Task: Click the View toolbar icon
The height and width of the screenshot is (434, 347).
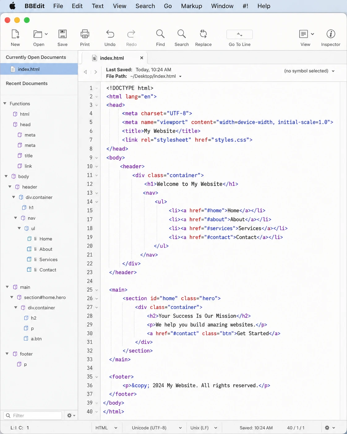Action: point(303,34)
